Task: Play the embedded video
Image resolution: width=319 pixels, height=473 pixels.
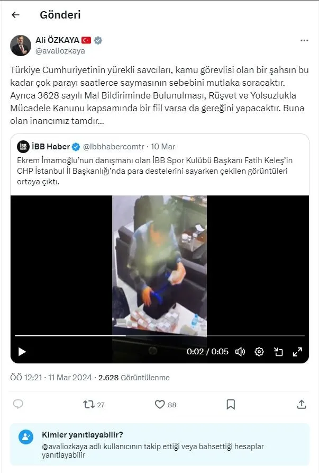Action: (x=22, y=351)
